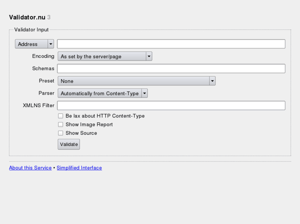Image resolution: width=300 pixels, height=224 pixels.
Task: Open the Address input-mode dropdown
Action: click(x=34, y=44)
